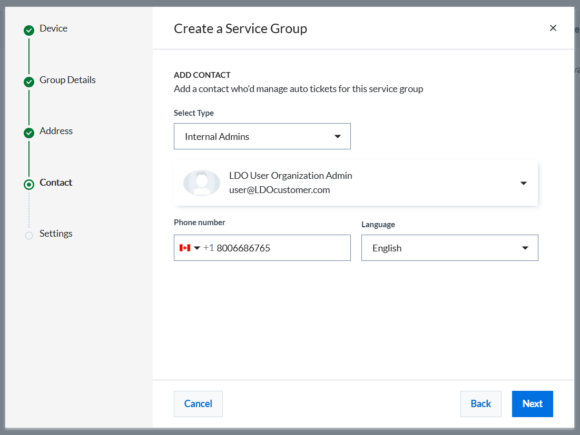Open the Language dropdown showing English
This screenshot has width=580, height=435.
tap(449, 248)
